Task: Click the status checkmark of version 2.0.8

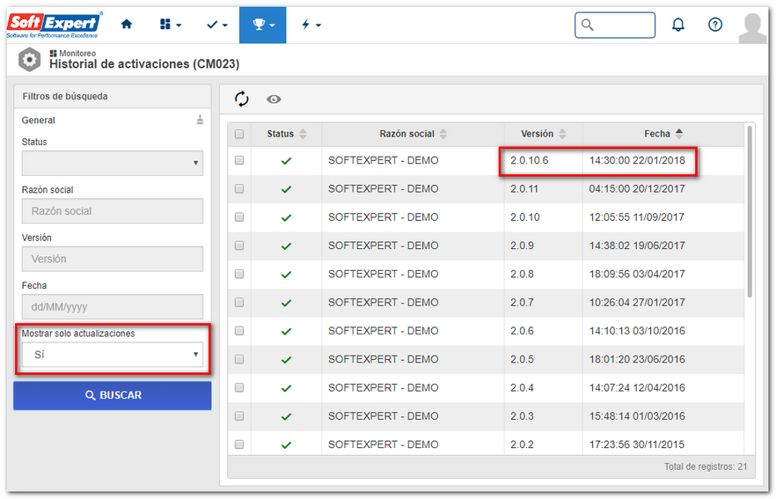Action: click(286, 275)
